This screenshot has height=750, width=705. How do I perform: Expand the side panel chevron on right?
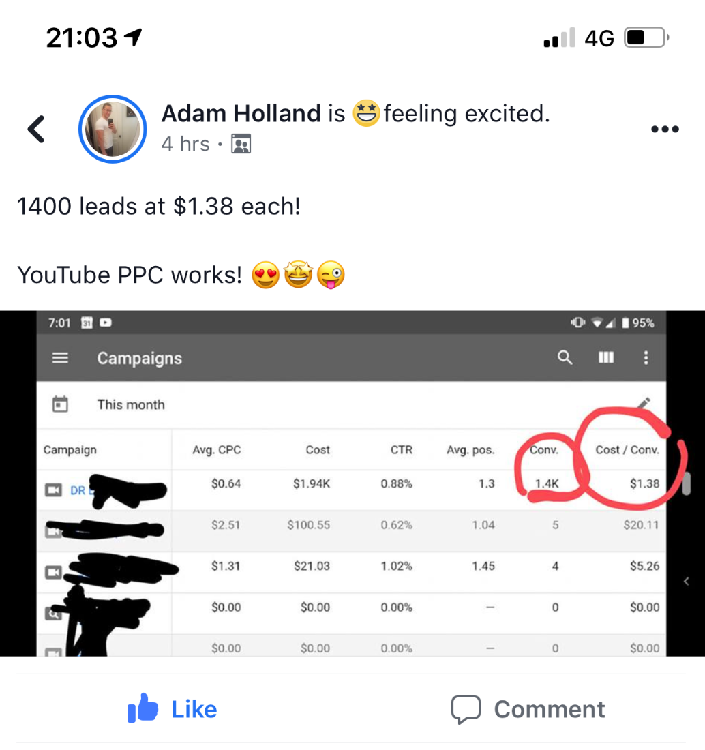click(687, 581)
